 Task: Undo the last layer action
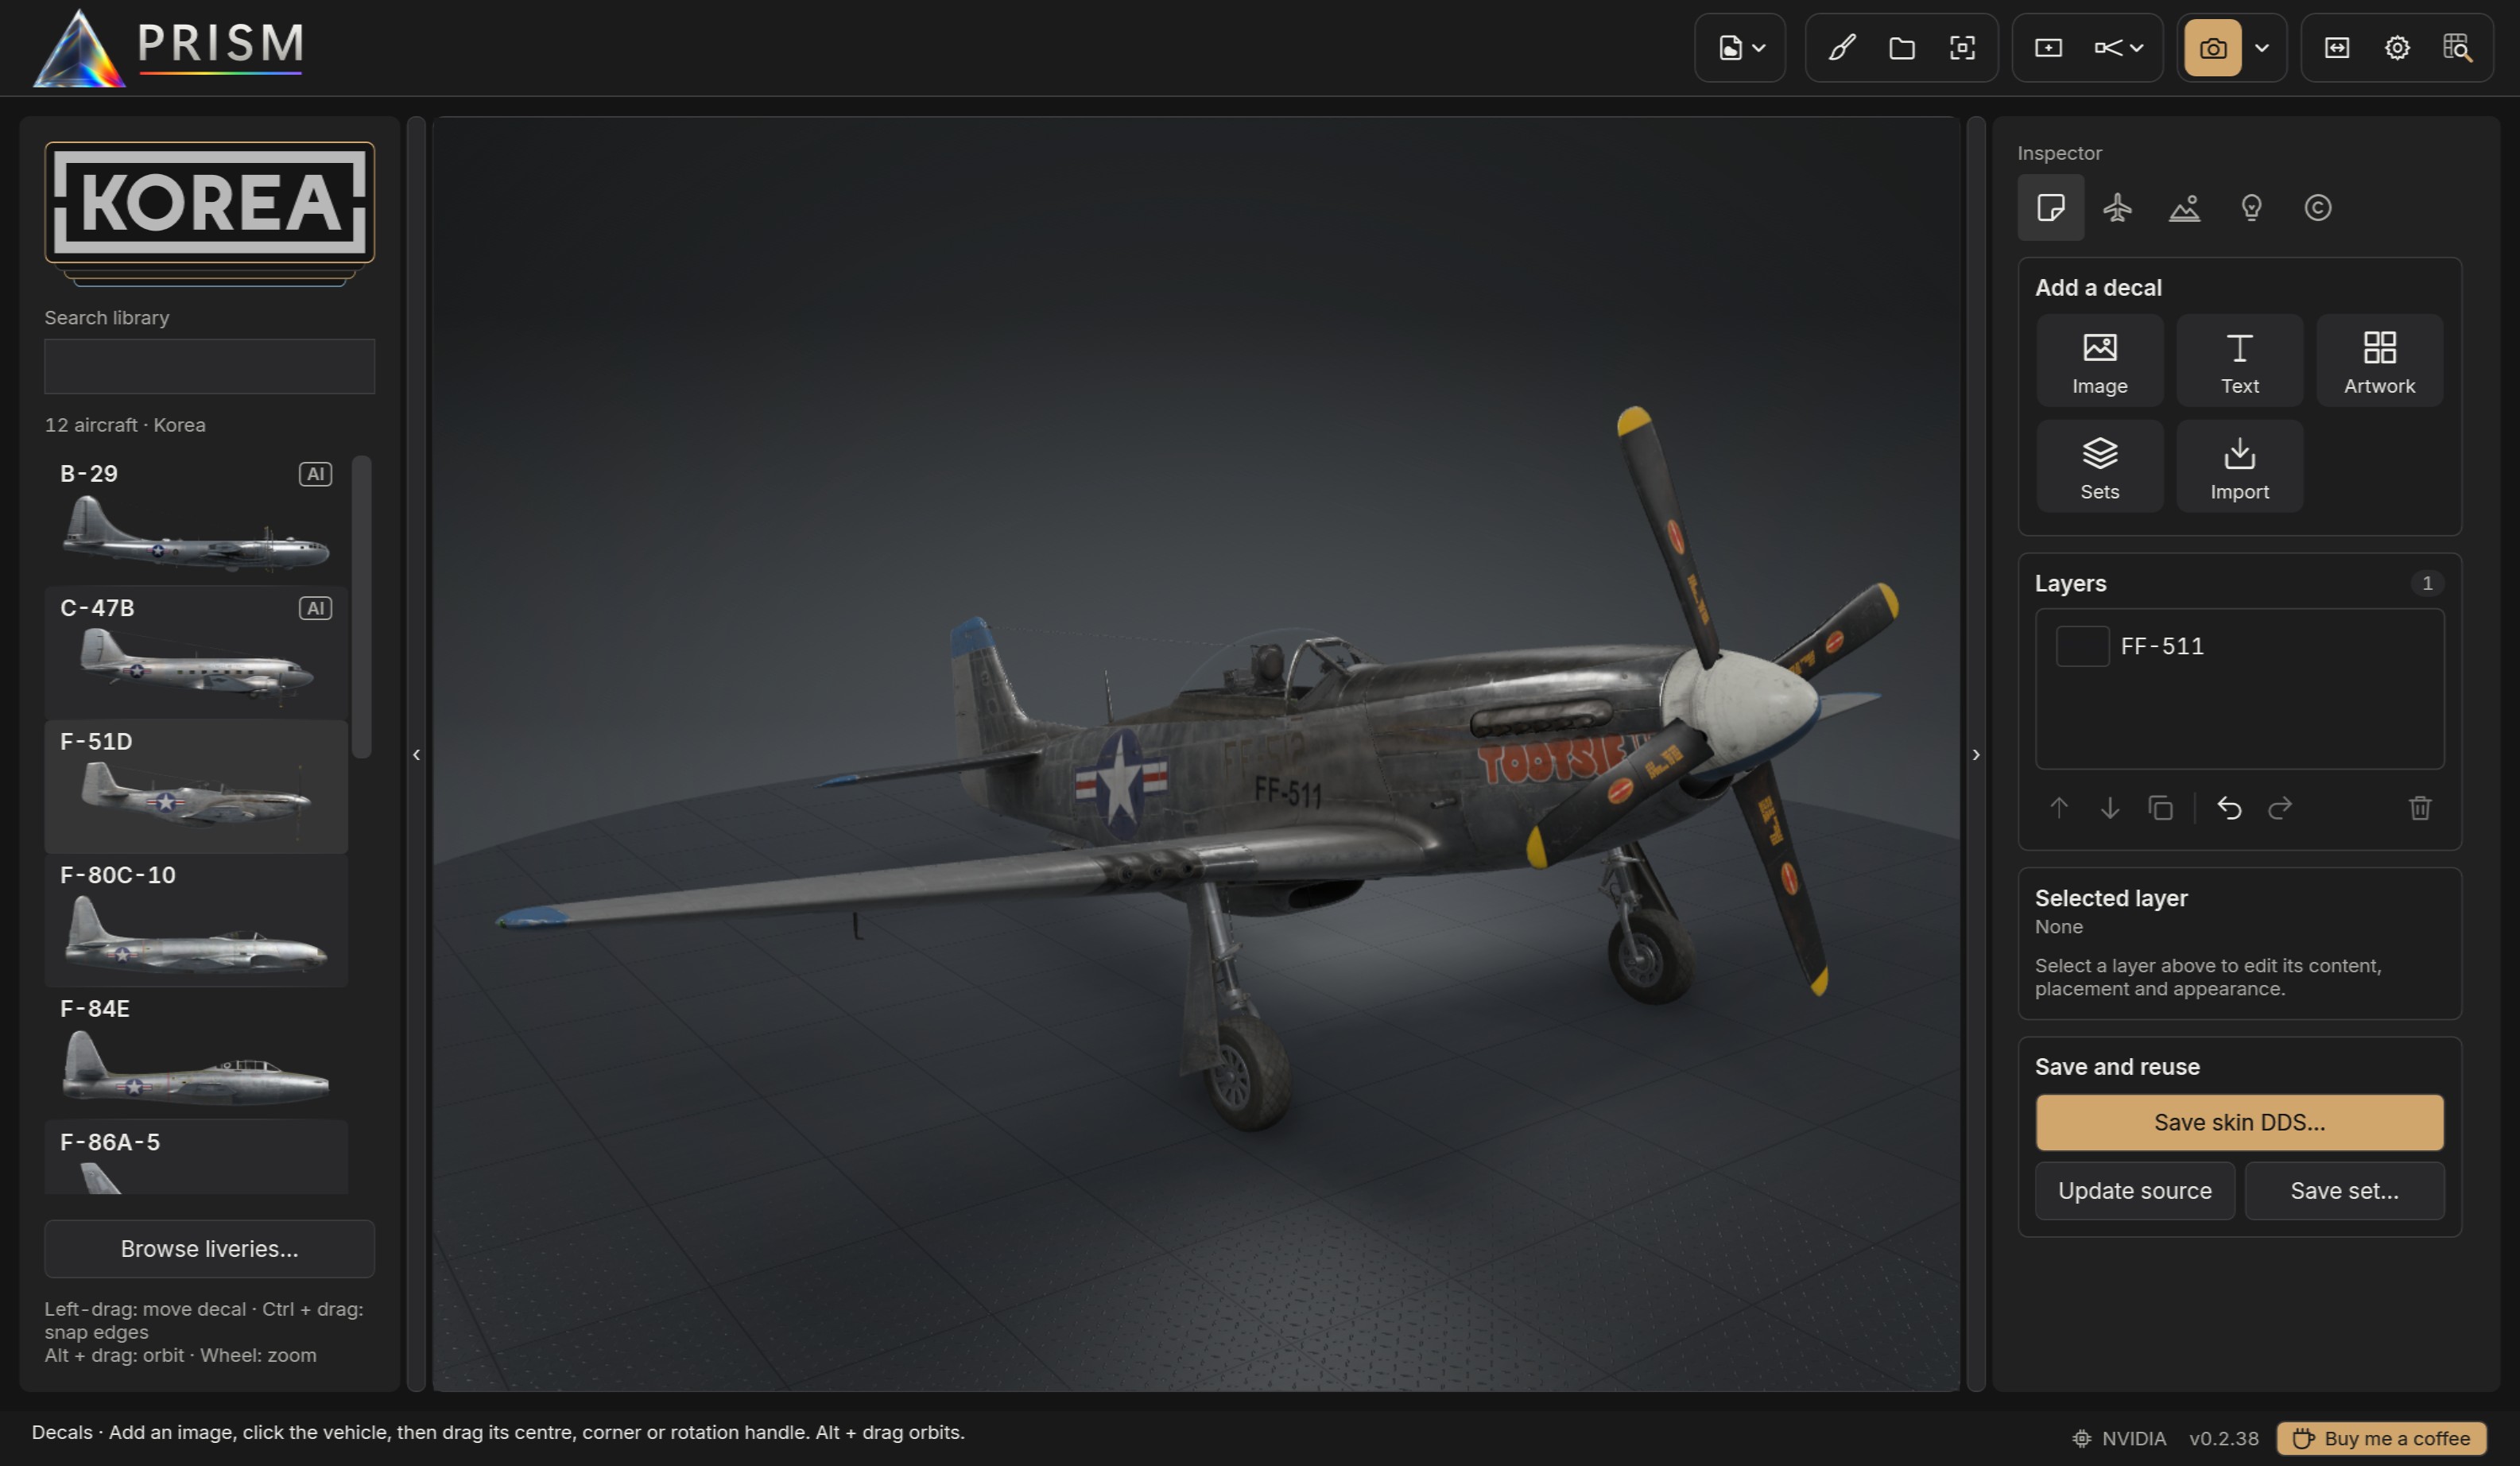click(2229, 808)
